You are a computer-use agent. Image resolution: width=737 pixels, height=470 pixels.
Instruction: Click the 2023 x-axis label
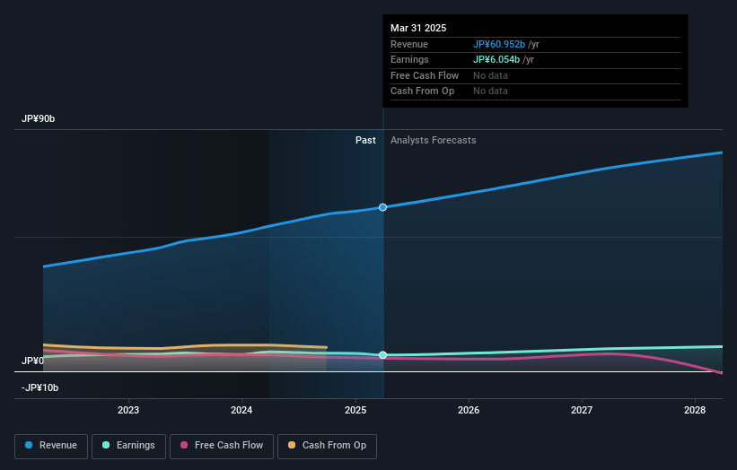128,411
